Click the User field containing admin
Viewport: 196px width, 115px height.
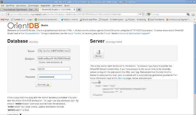click(x=54, y=69)
